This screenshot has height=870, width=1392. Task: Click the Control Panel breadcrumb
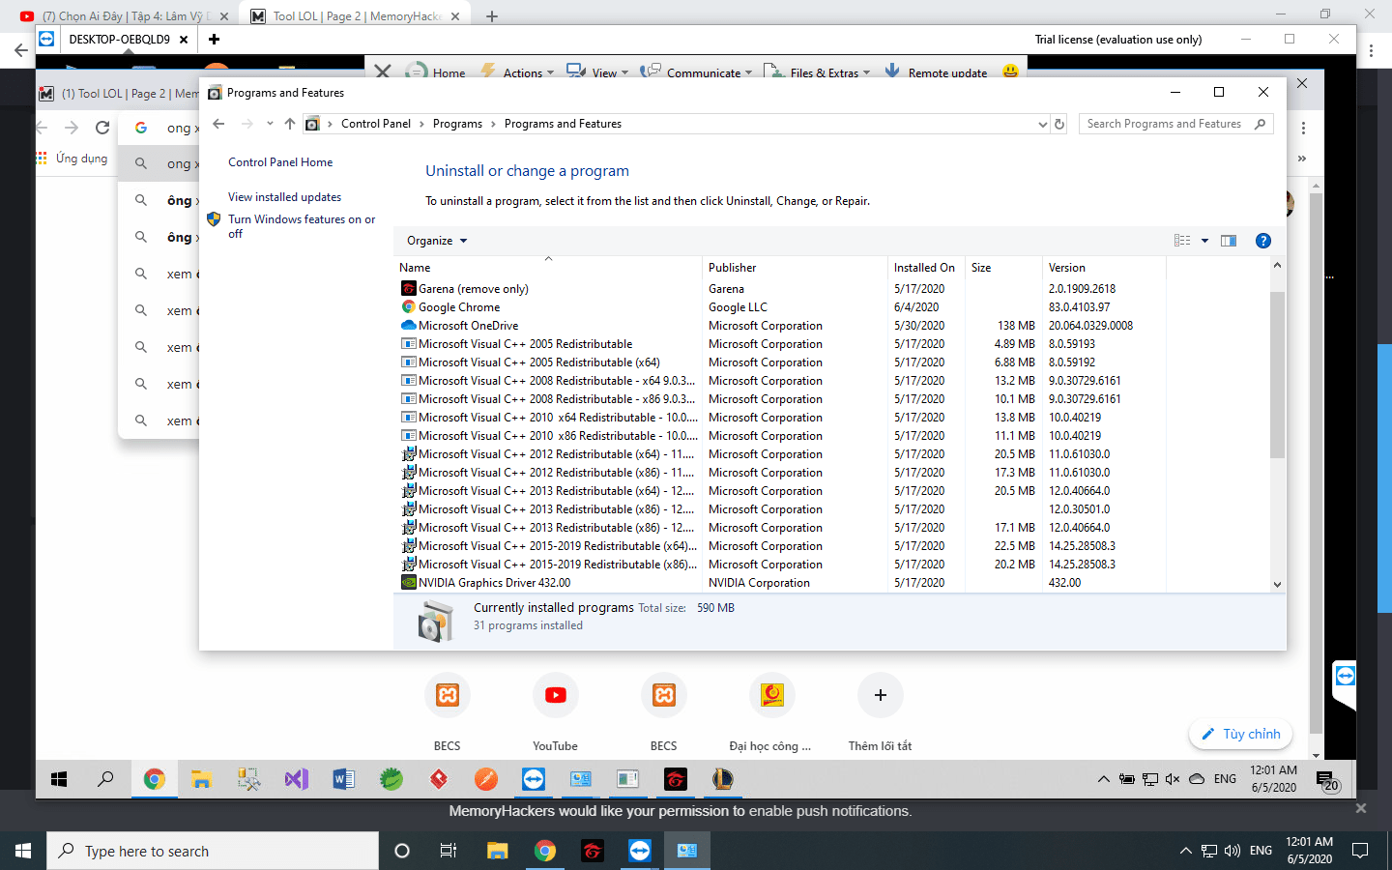376,124
